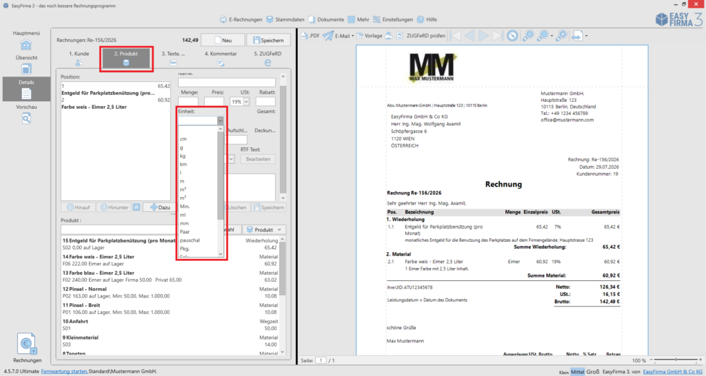Select 'Min.' unit in the list

pyautogui.click(x=185, y=207)
